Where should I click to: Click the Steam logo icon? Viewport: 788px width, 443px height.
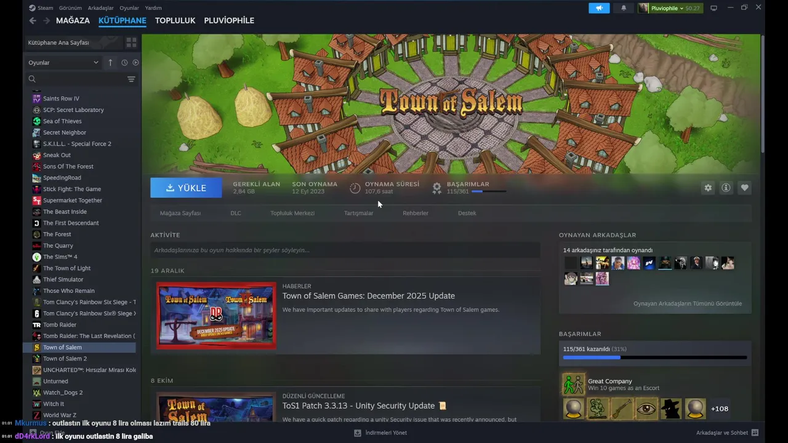tap(32, 8)
